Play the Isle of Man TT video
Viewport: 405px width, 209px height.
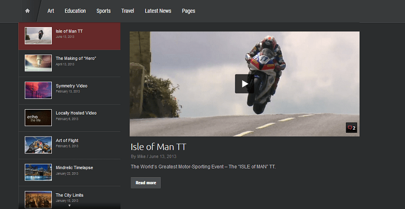pyautogui.click(x=244, y=84)
